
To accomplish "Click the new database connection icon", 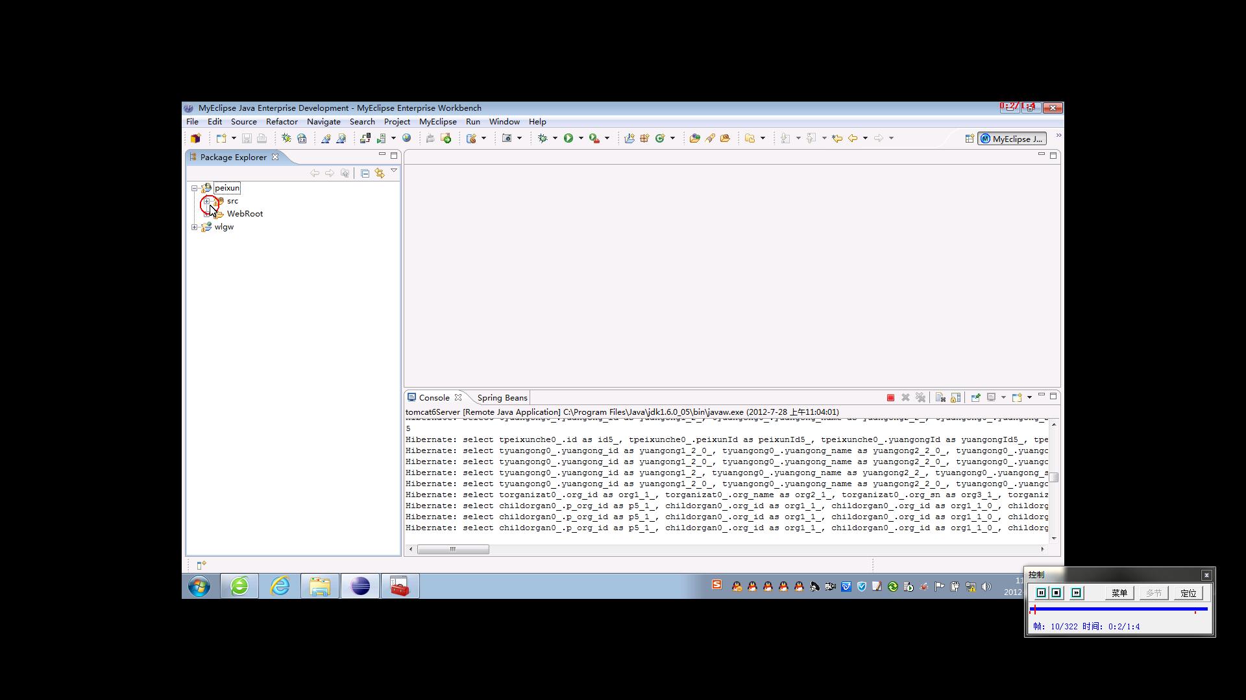I will pyautogui.click(x=472, y=138).
